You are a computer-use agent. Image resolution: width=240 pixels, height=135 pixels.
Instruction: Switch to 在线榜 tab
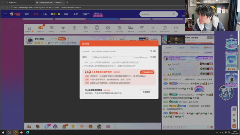169,48
